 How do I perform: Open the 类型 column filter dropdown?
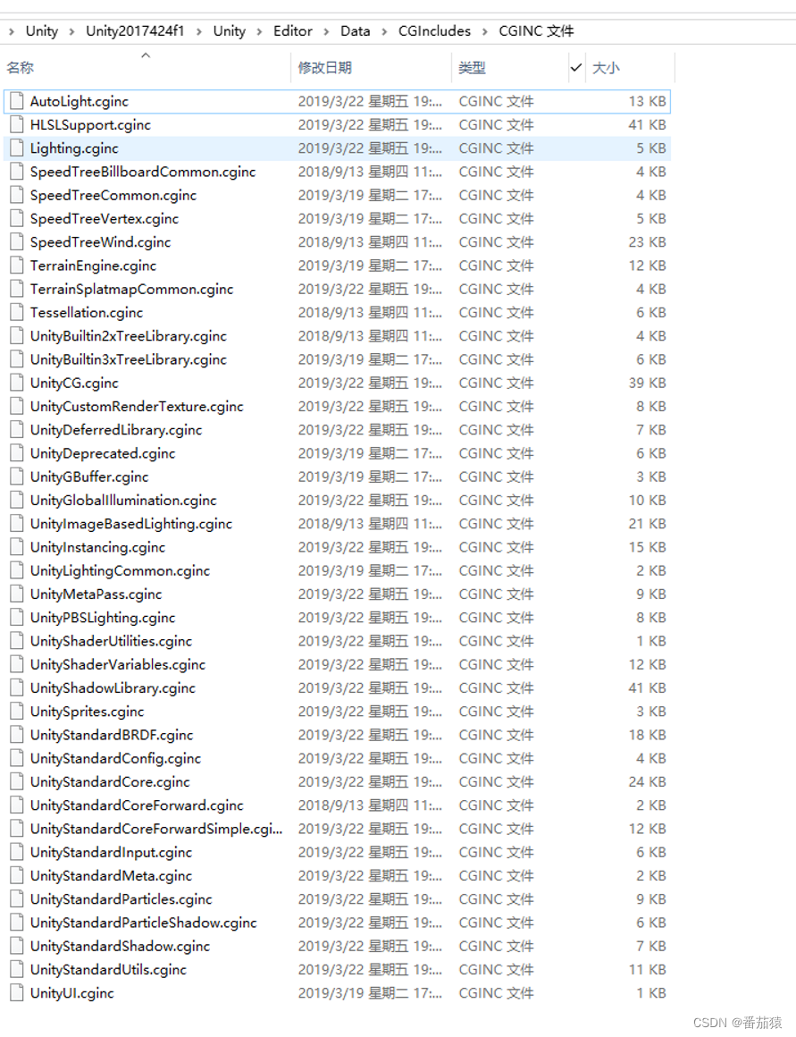[575, 67]
